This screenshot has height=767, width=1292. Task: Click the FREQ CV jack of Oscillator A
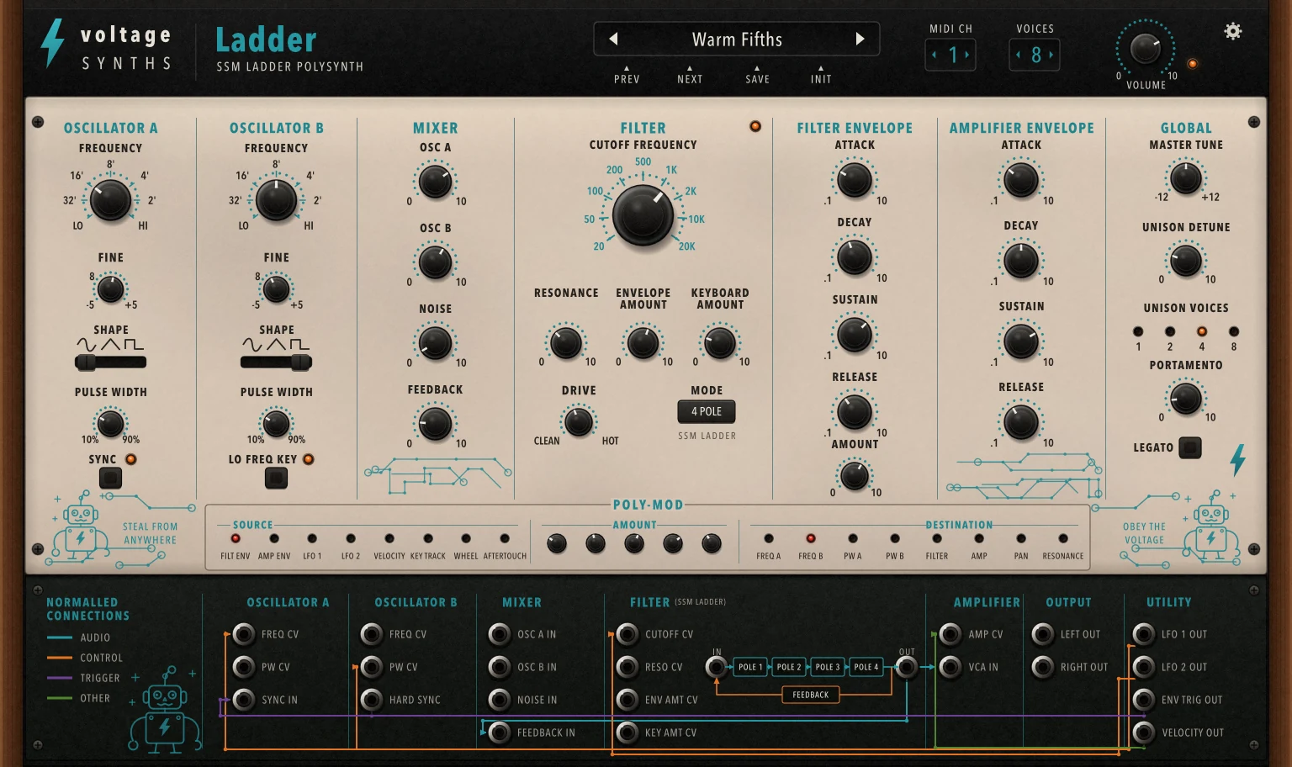[244, 634]
